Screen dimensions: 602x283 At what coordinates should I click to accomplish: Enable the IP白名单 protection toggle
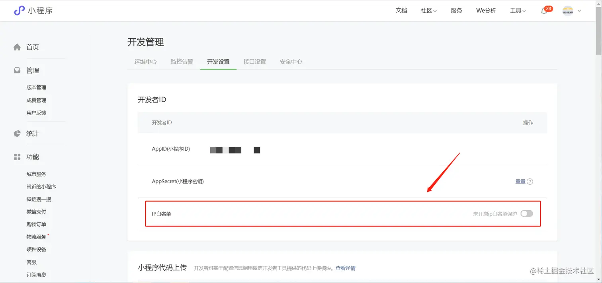point(526,214)
